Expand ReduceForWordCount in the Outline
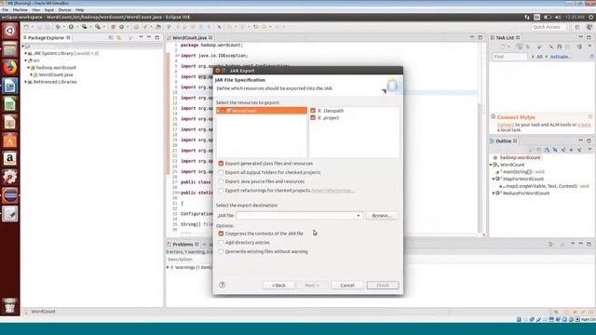Image resolution: width=596 pixels, height=335 pixels. [494, 194]
